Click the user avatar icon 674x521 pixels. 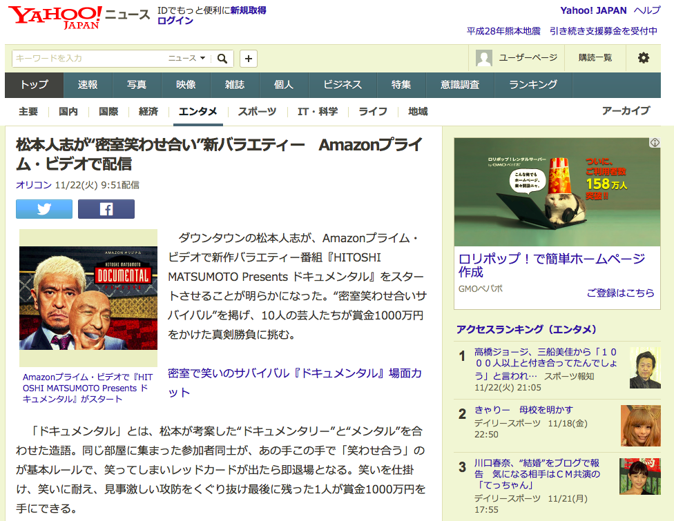point(483,57)
